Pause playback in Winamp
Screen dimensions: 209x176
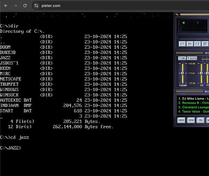tap(197, 44)
